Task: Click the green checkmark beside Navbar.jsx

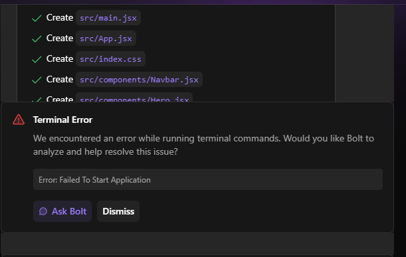Action: click(37, 80)
